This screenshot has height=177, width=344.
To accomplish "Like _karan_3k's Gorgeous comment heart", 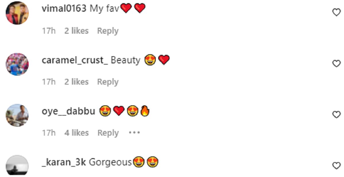I will click(x=336, y=166).
